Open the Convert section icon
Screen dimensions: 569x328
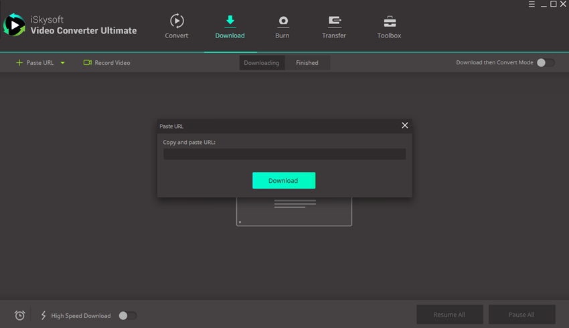click(x=177, y=21)
